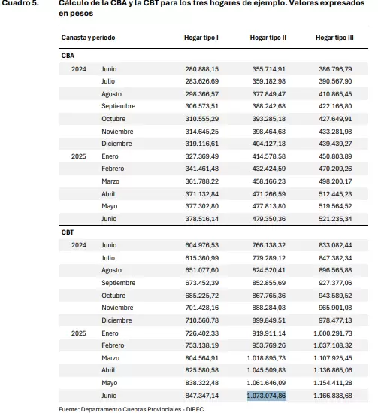Select the Hogar tipo II column header
This screenshot has width=378, height=413.
268,38
